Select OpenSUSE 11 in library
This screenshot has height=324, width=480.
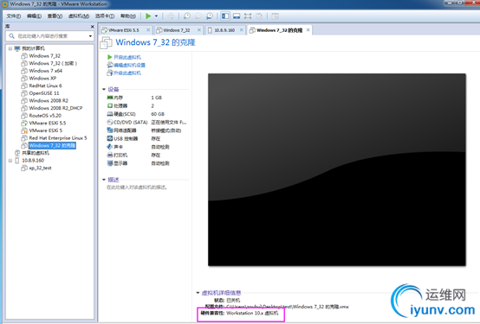click(x=44, y=93)
